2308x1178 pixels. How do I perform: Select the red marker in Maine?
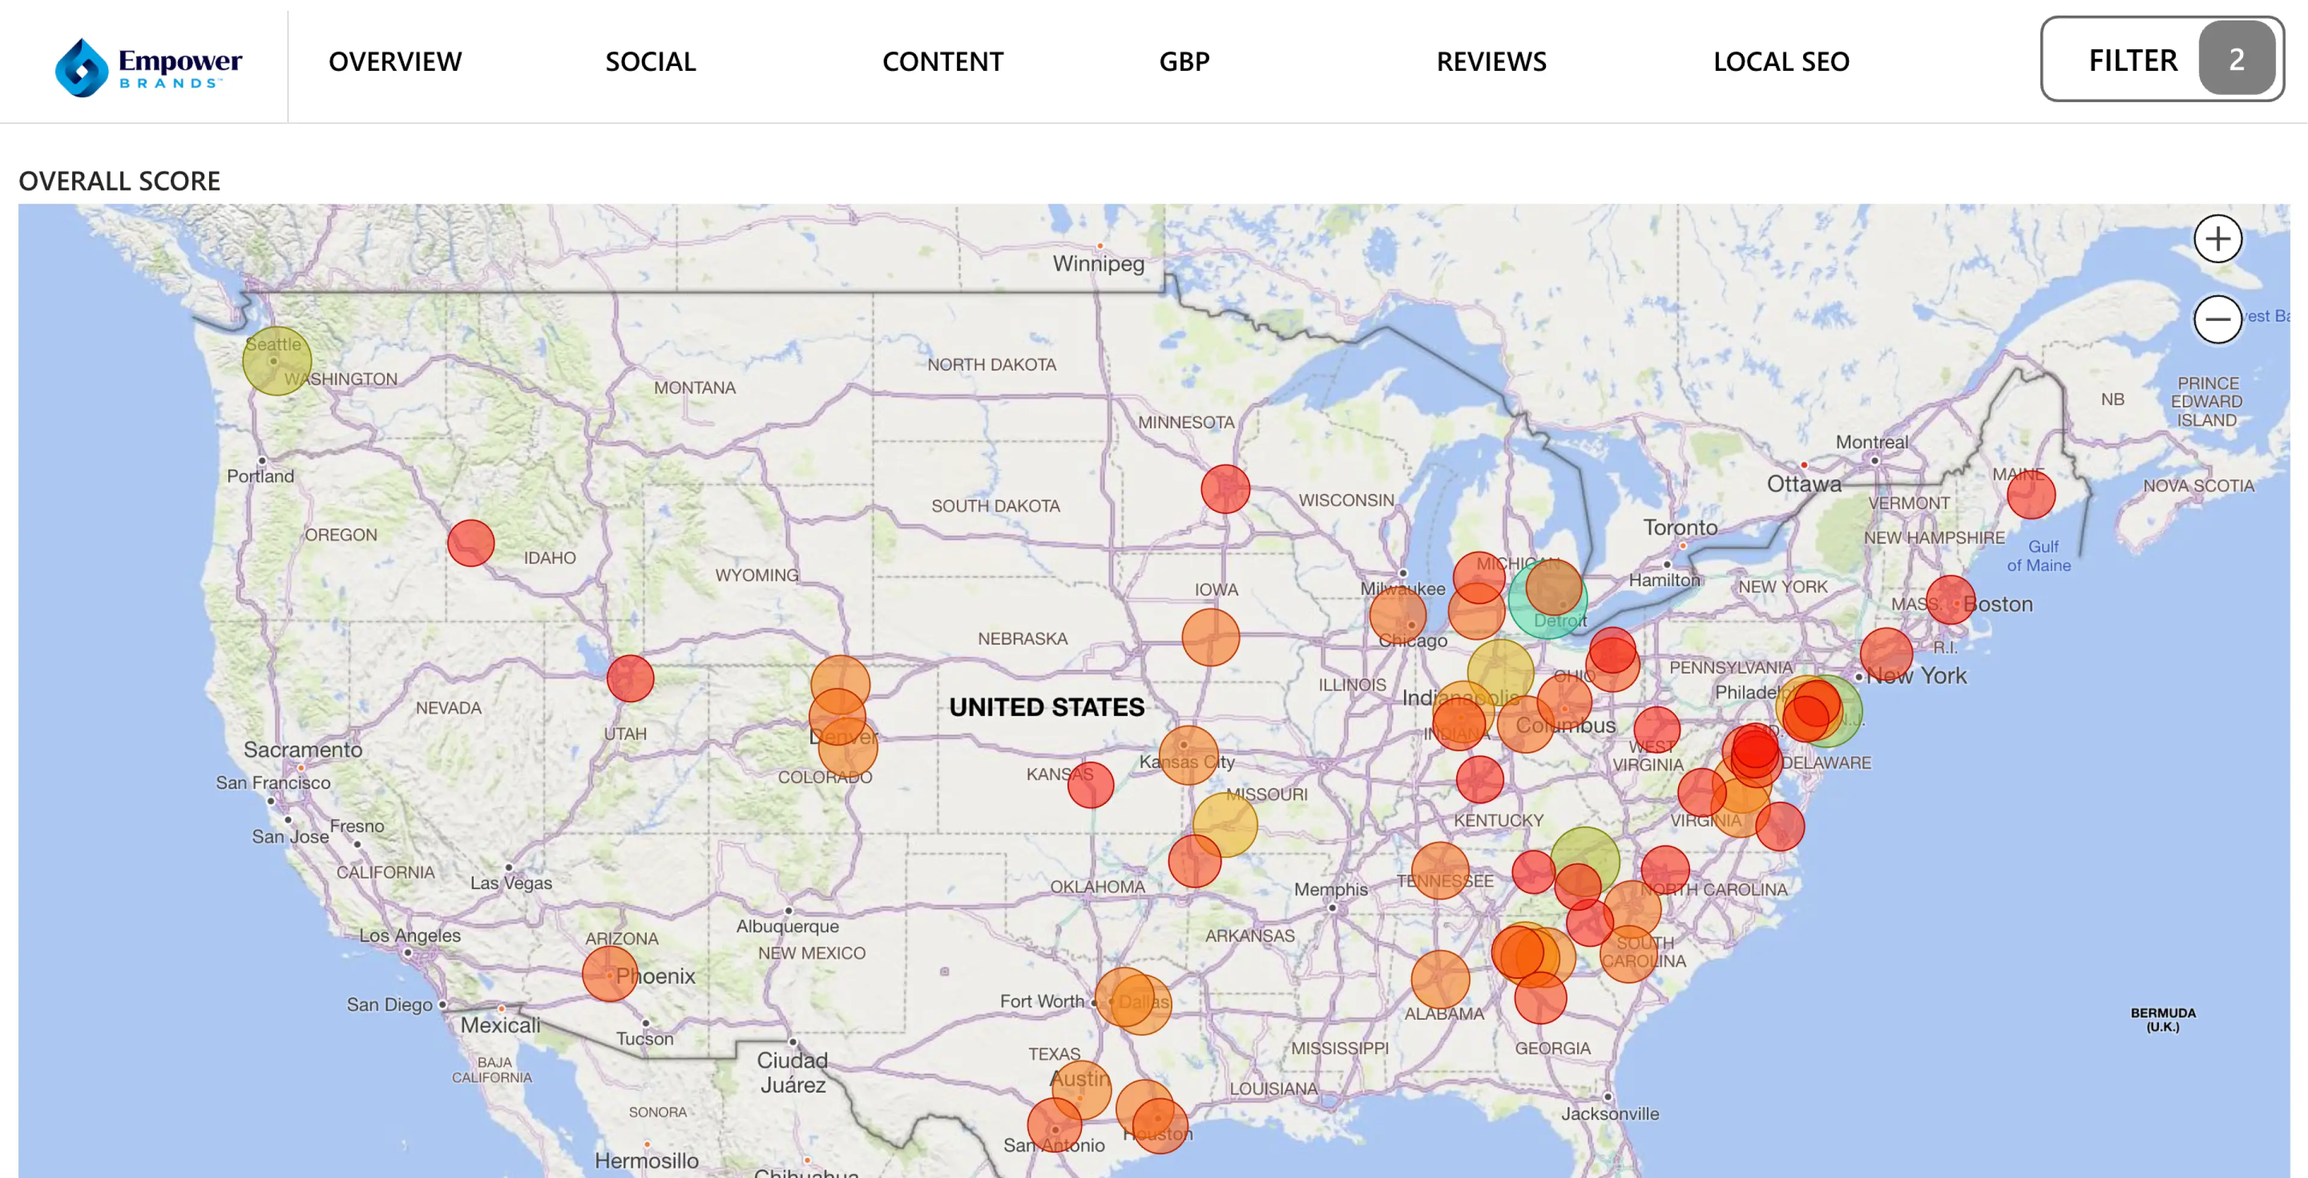tap(2031, 495)
